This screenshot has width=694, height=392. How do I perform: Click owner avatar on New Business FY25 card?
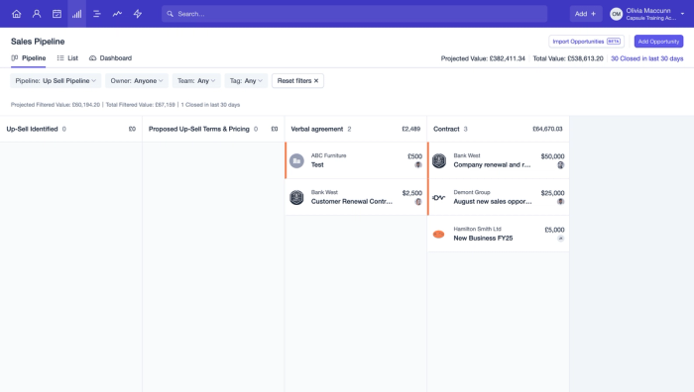click(x=561, y=239)
